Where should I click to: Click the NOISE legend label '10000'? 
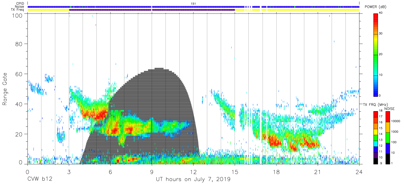pos(396,121)
